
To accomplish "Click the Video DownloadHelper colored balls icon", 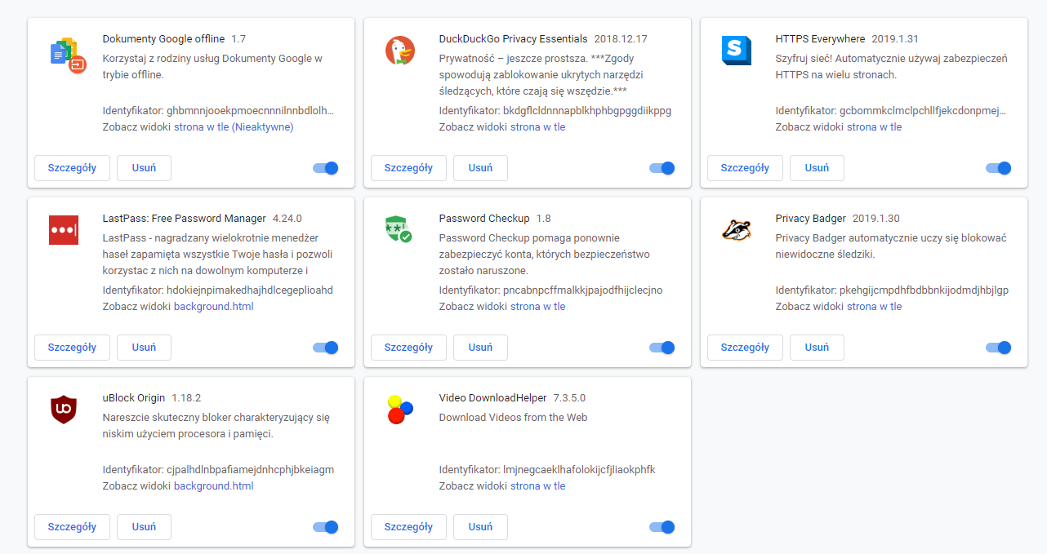I will click(399, 409).
